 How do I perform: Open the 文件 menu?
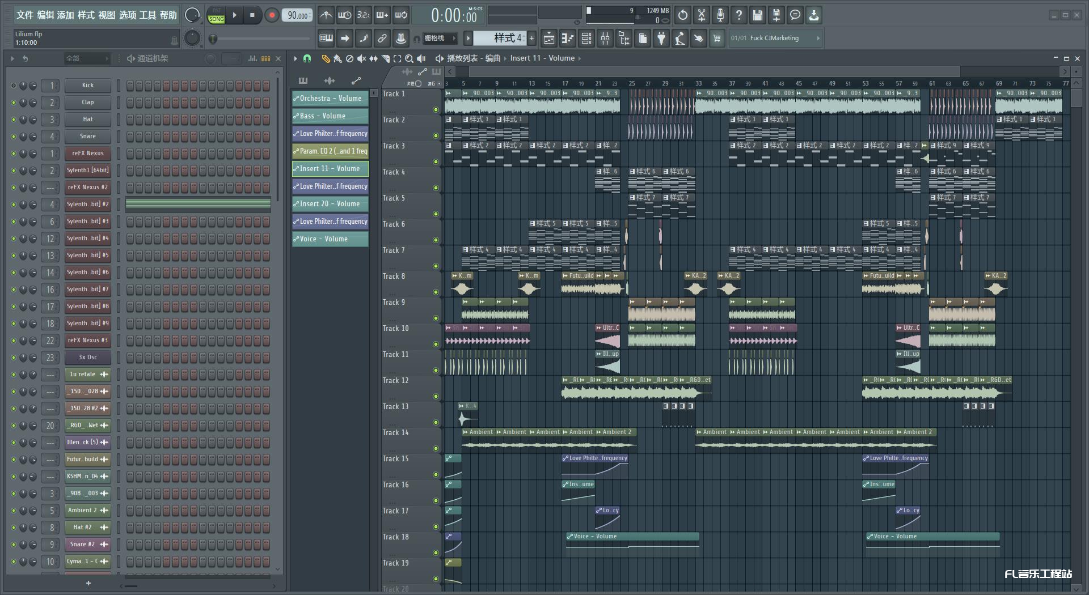[25, 15]
